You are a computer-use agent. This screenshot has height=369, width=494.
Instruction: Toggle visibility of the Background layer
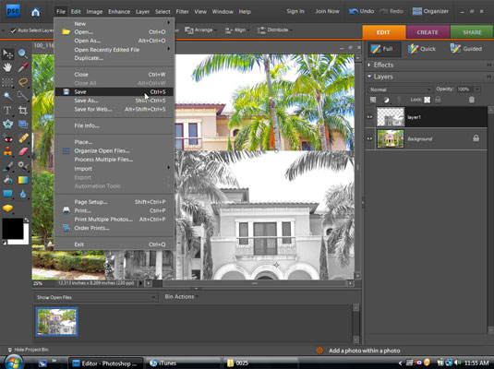[x=370, y=139]
